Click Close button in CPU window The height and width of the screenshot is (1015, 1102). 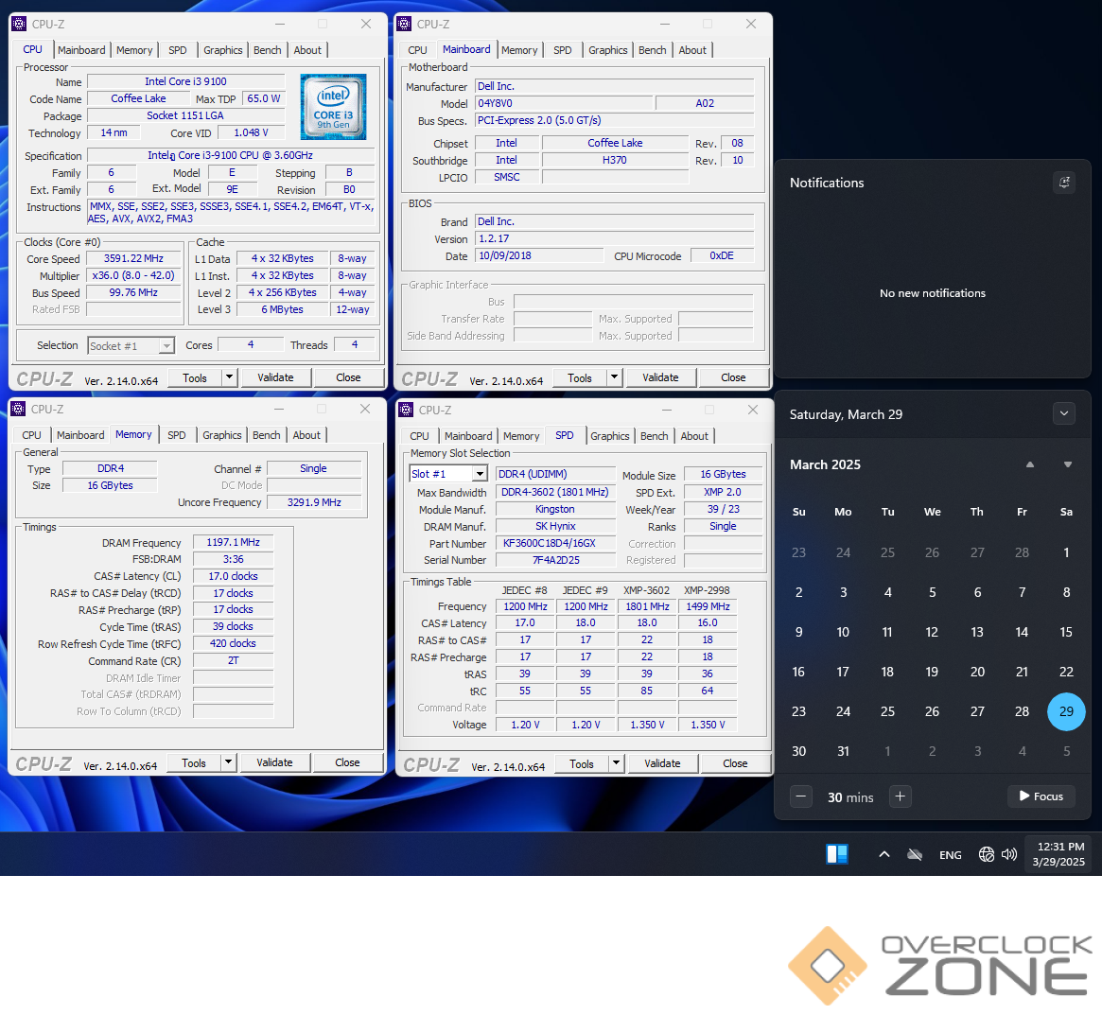coord(348,377)
